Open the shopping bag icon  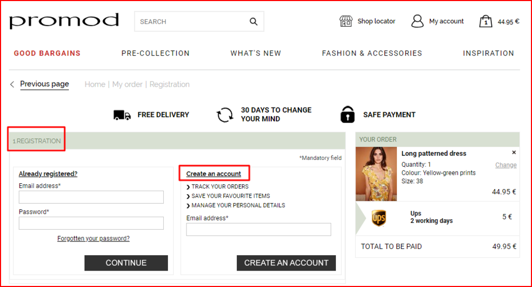click(x=485, y=21)
